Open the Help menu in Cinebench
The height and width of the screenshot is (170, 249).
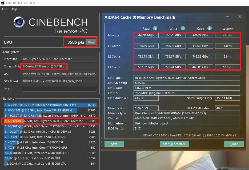tap(14, 9)
